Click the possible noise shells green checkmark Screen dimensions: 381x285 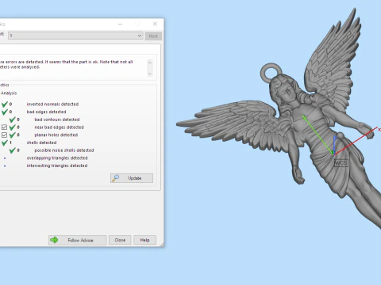[x=12, y=150]
